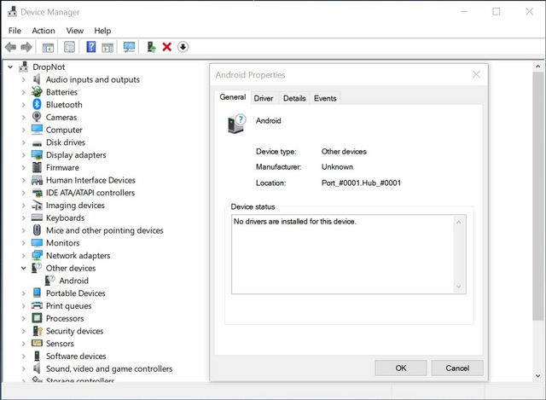Expand the Computer category
This screenshot has width=546, height=400.
tap(23, 130)
